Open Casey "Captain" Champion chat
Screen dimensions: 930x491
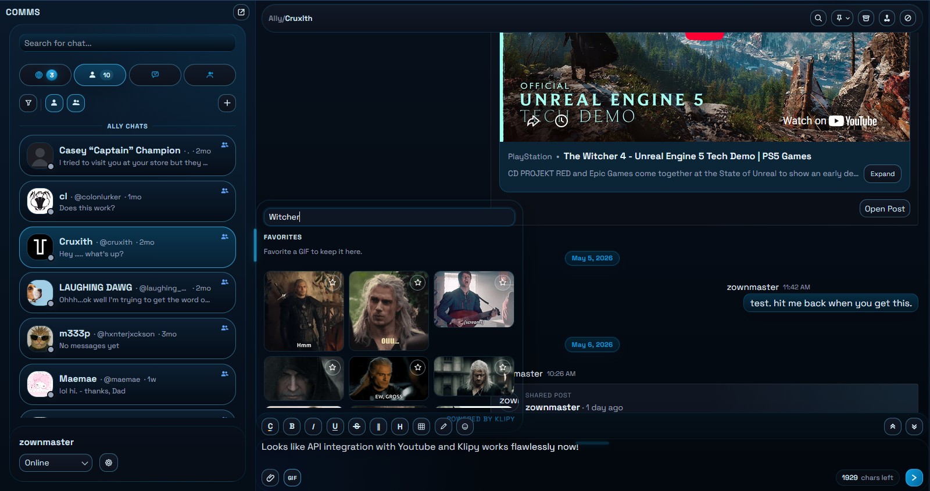[127, 156]
